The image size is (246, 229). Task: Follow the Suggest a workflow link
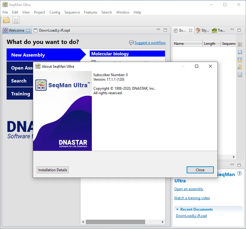(x=150, y=43)
